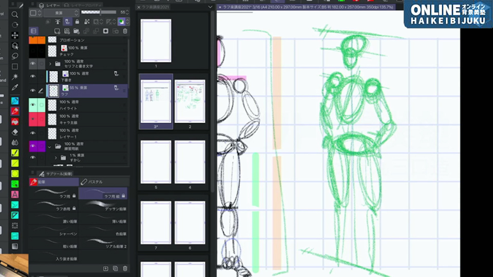
Task: Open the blending mode dropdown showing 乗算
Action: [x=61, y=13]
